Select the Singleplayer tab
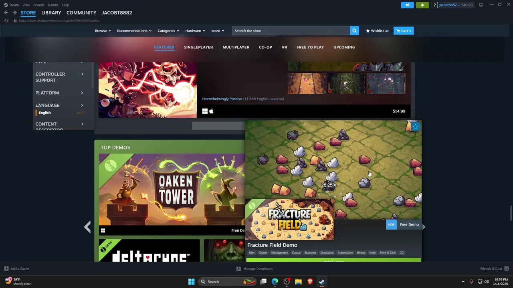Screen dimensions: 513x288 [x=198, y=47]
